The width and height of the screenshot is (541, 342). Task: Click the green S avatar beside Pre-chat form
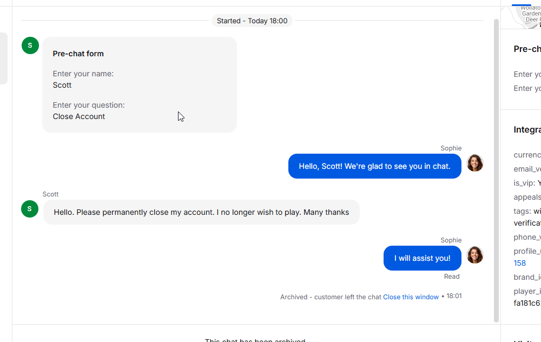30,45
